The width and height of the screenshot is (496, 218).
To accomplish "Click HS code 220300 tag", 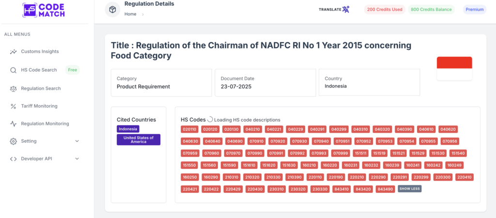I will (443, 177).
